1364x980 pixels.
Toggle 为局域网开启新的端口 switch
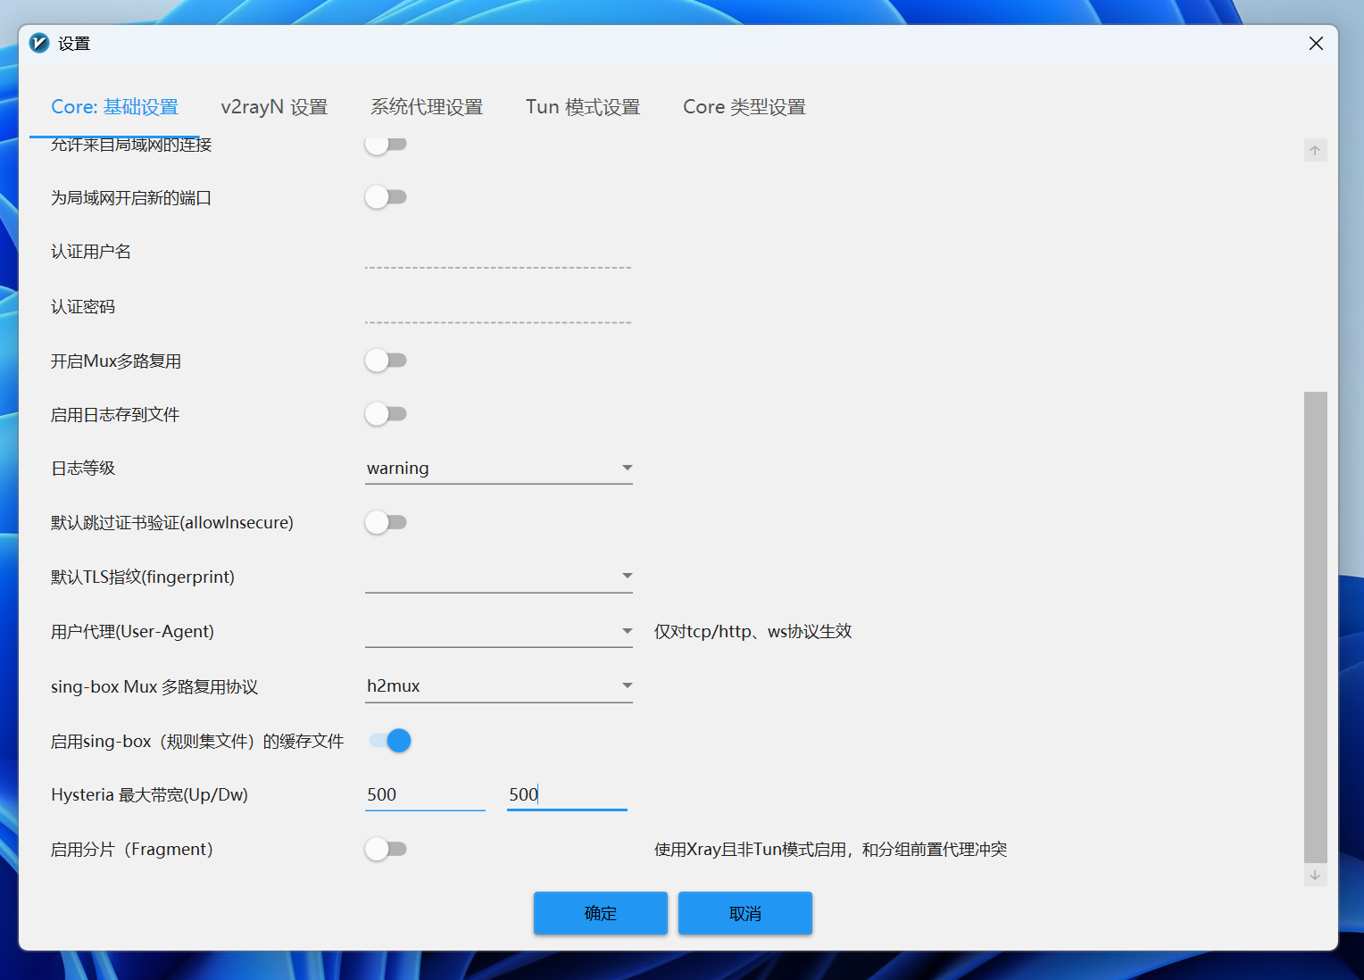(x=386, y=197)
